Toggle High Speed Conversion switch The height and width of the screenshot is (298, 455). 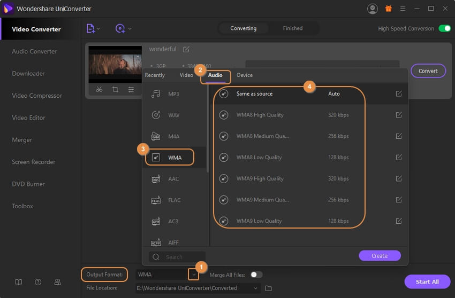(x=444, y=28)
